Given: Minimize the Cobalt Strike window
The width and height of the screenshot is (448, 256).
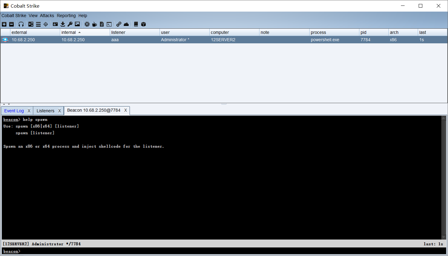Looking at the screenshot, I should 403,6.
